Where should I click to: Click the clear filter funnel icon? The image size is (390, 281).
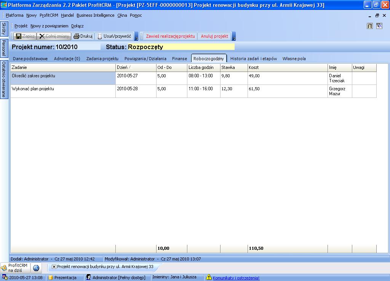(379, 26)
